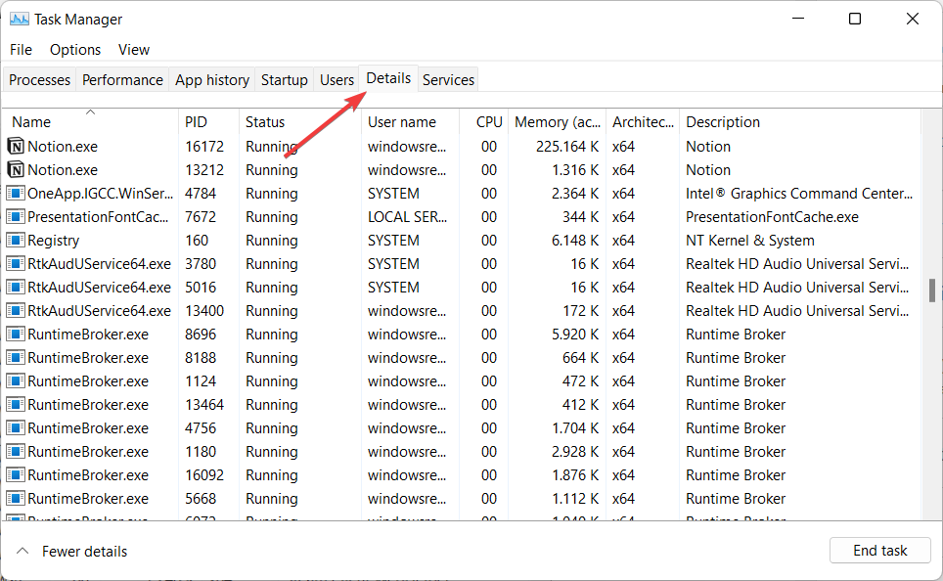Select the Notion.exe name with PID 16172
Screen dimensions: 943x581
click(x=63, y=146)
